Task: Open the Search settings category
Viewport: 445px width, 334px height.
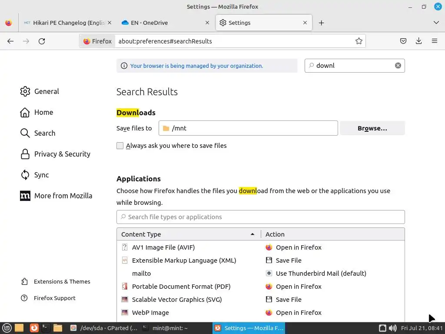Action: 38,133
